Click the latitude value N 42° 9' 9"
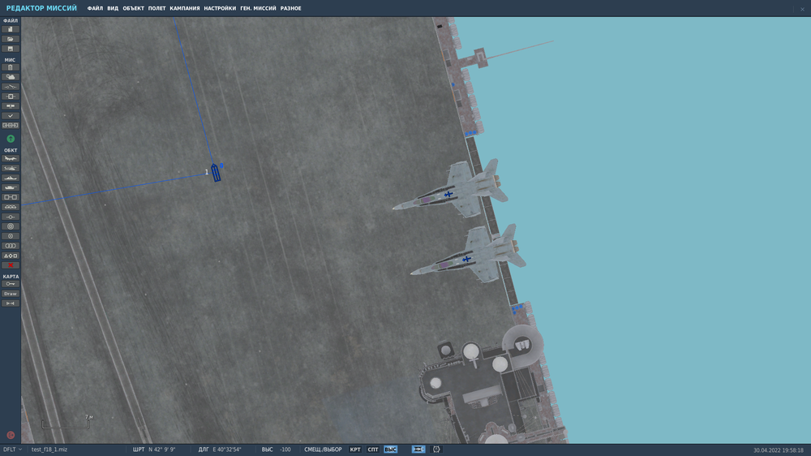 (x=162, y=450)
